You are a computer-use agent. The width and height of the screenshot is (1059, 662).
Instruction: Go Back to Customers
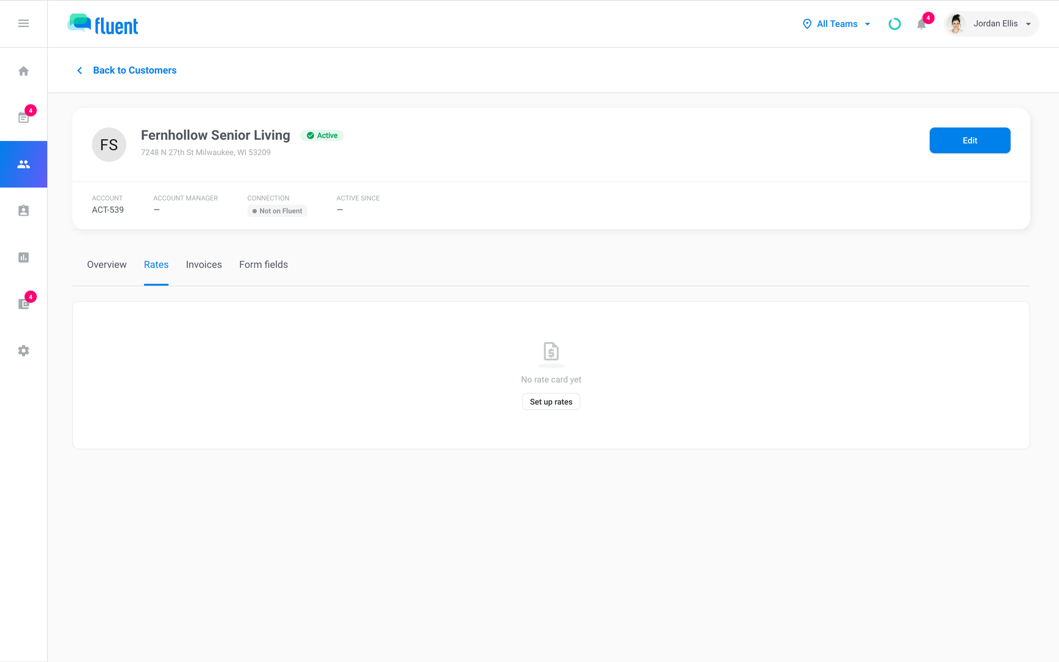coord(135,70)
